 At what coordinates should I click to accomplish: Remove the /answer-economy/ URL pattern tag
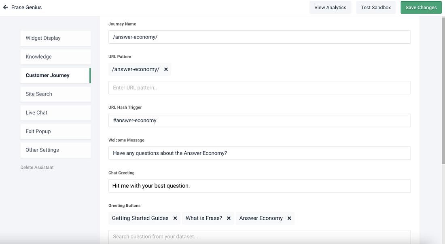tap(166, 69)
